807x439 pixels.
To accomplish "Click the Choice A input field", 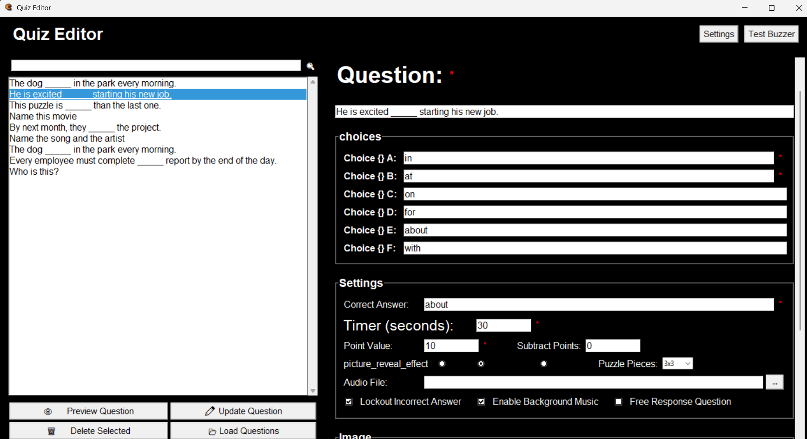I will [x=589, y=158].
